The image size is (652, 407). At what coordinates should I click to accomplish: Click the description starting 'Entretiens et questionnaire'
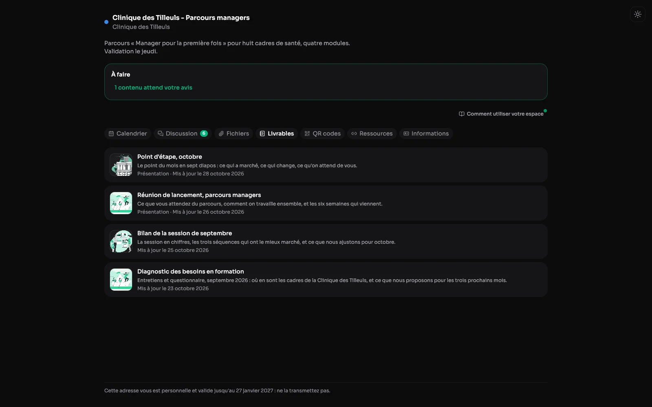coord(322,280)
